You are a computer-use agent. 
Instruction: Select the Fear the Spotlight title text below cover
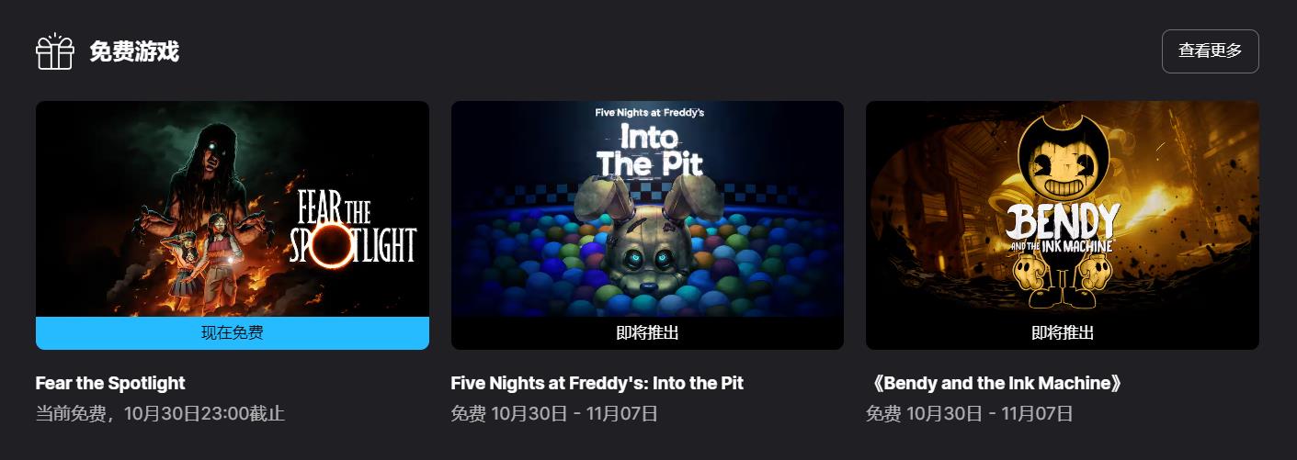point(110,383)
